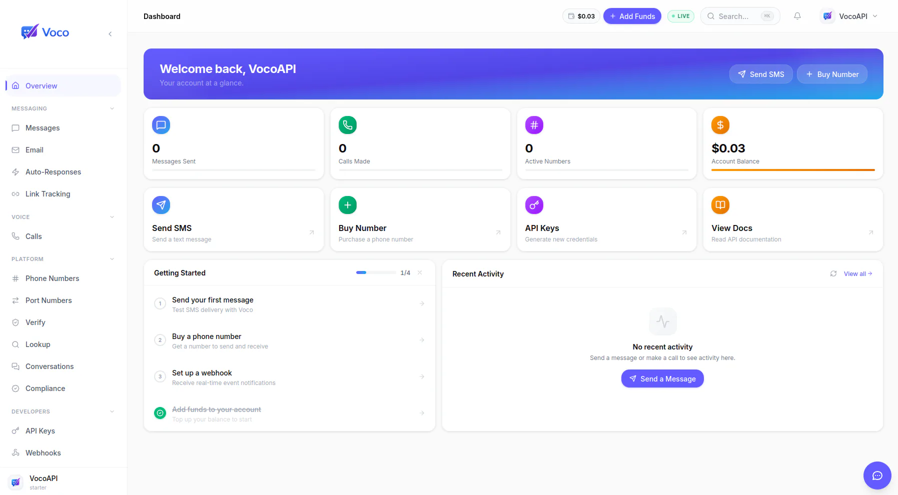898x495 pixels.
Task: Go to Messages in the sidebar
Action: [64, 128]
